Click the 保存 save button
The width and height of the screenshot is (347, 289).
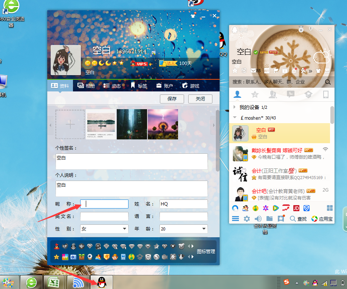click(x=172, y=99)
